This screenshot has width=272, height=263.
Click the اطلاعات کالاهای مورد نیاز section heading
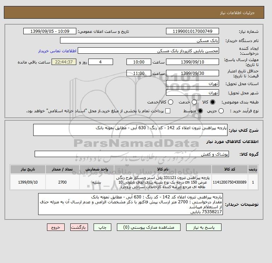coord(232,142)
